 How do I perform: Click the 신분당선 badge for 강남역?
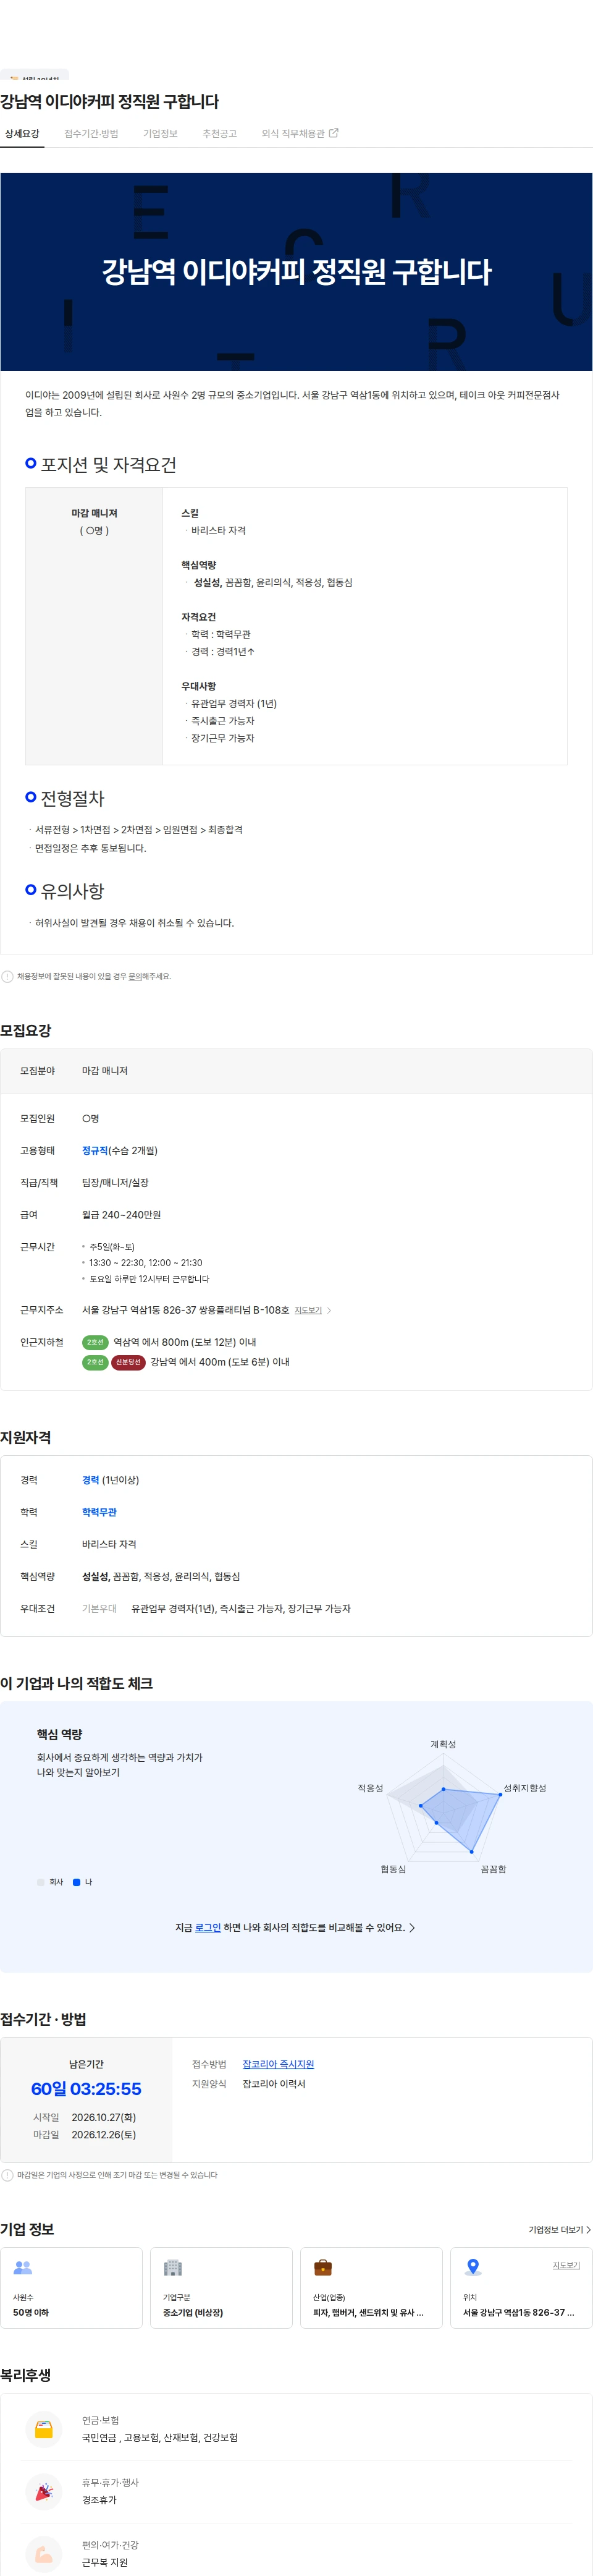tap(128, 1362)
